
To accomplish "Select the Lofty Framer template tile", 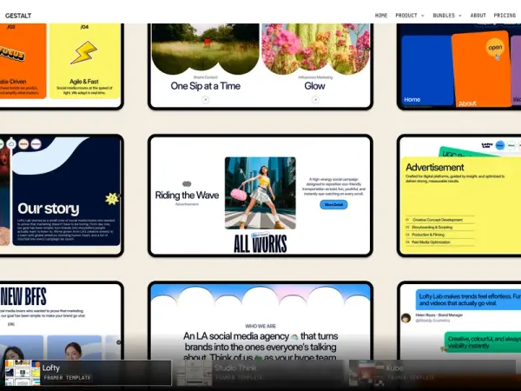I will click(x=88, y=373).
